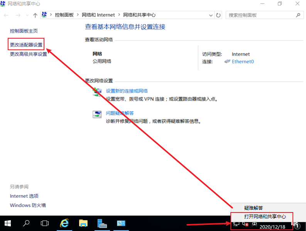Go up one level with Up arrow
This screenshot has height=231, width=306.
click(35, 15)
